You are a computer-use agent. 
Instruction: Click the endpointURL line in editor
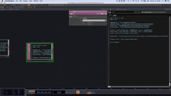(139, 36)
